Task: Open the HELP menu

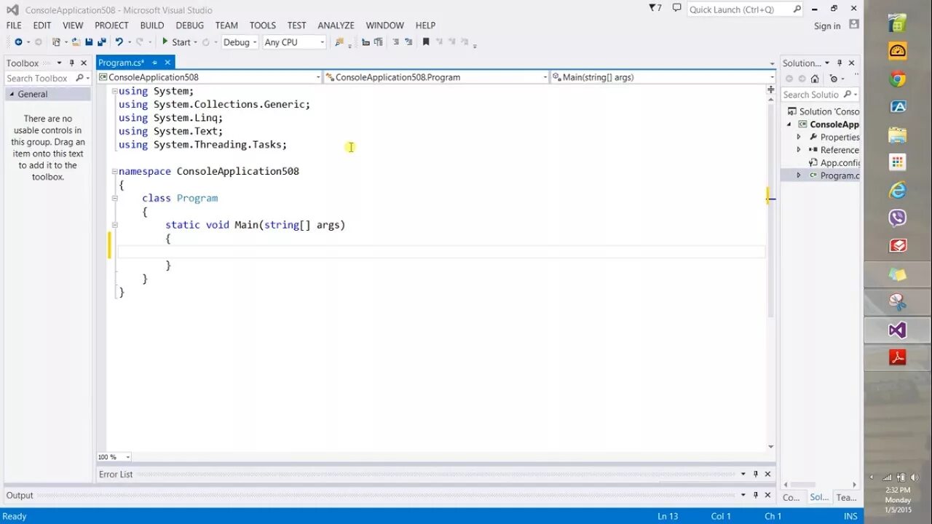Action: 425,25
